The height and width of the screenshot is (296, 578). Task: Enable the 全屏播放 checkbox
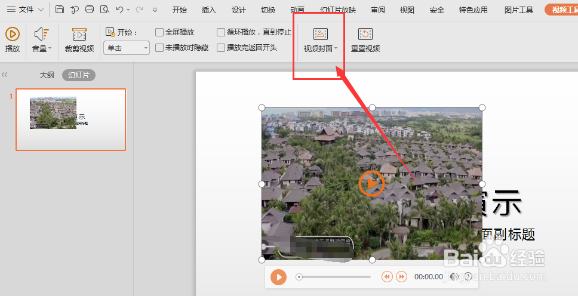click(159, 32)
